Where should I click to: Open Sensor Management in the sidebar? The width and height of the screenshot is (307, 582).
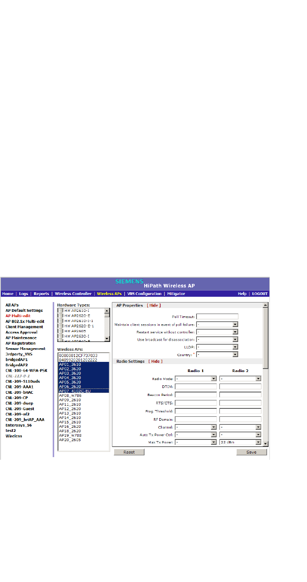coord(25,349)
